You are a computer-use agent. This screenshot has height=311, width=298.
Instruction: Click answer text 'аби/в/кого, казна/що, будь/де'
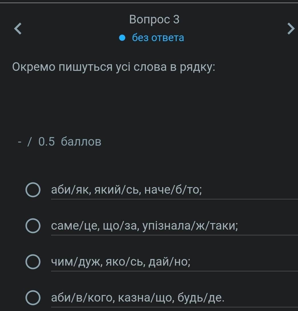click(138, 298)
